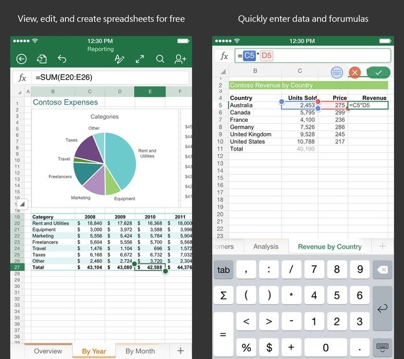404x359 pixels.
Task: Tap the undo arrow icon
Action: click(x=61, y=59)
